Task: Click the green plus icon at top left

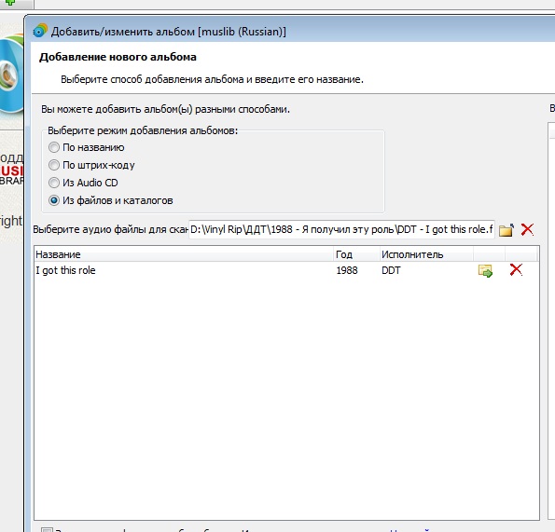Action: (x=10, y=2)
